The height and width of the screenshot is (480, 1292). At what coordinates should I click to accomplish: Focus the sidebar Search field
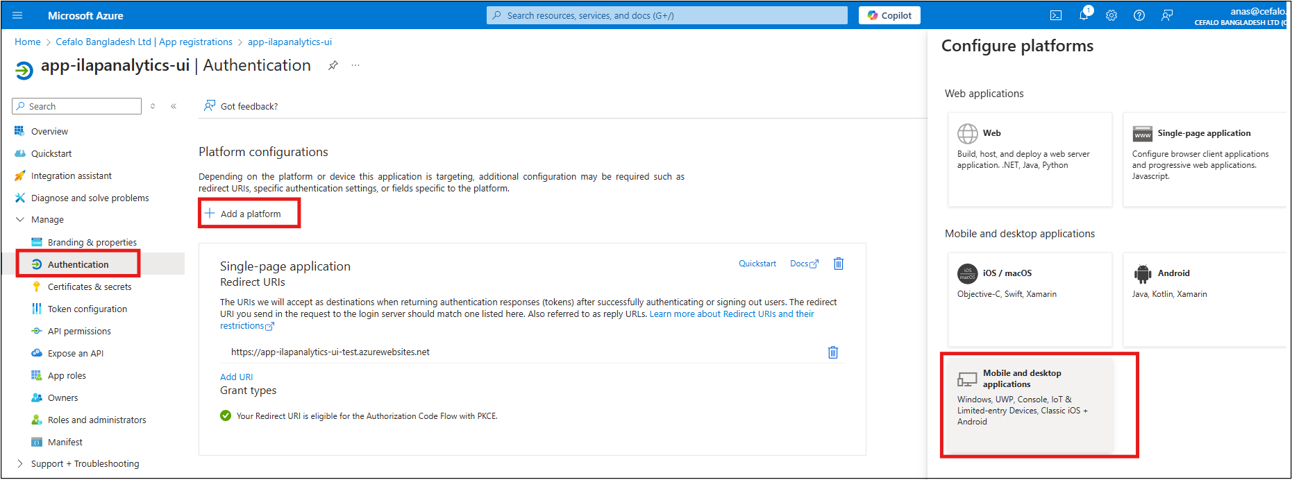point(76,106)
